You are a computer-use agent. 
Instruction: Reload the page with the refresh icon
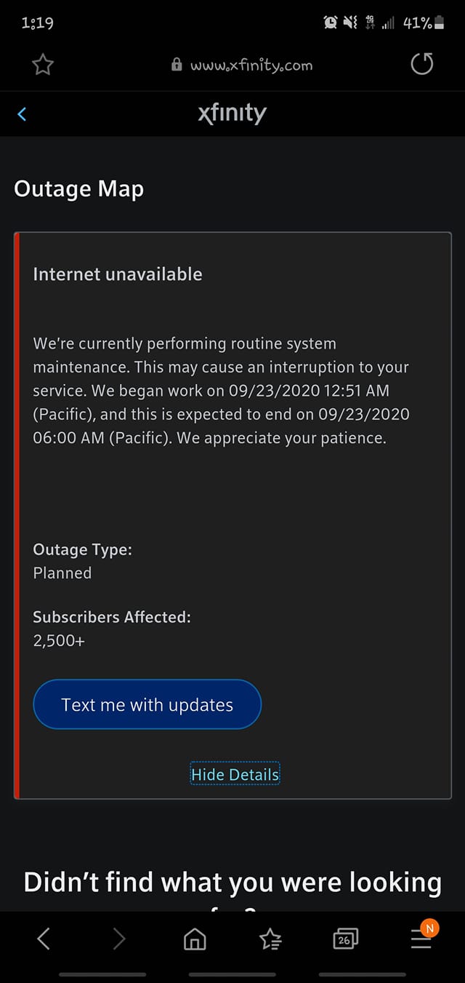(x=422, y=64)
